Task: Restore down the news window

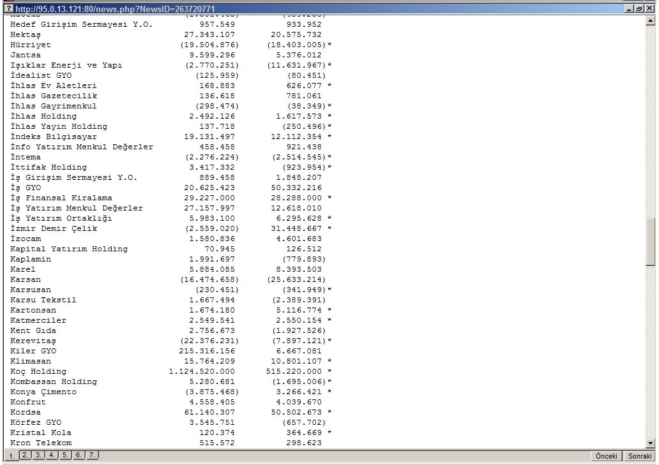Action: 639,9
